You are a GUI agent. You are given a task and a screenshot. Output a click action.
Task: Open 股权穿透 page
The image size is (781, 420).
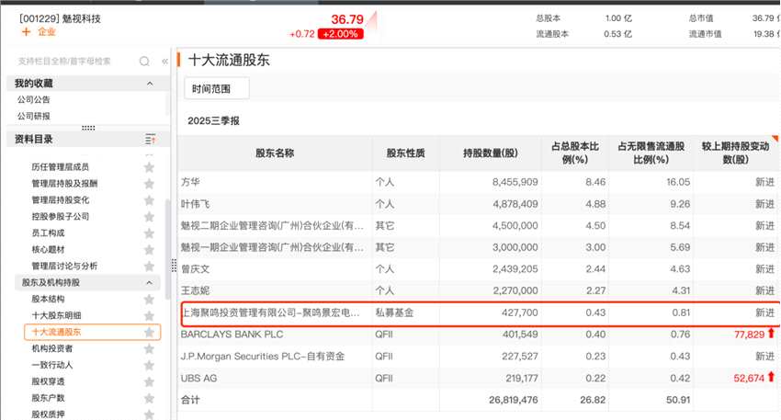click(49, 381)
